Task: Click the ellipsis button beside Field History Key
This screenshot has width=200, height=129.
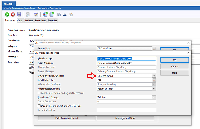Action: click(x=154, y=80)
